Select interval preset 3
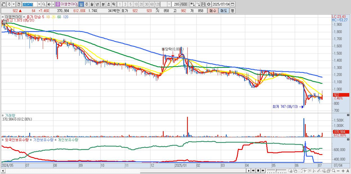 [125, 4]
